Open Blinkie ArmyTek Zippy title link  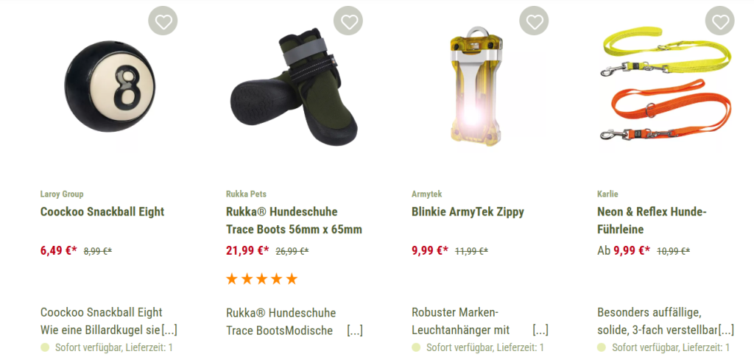pos(468,212)
